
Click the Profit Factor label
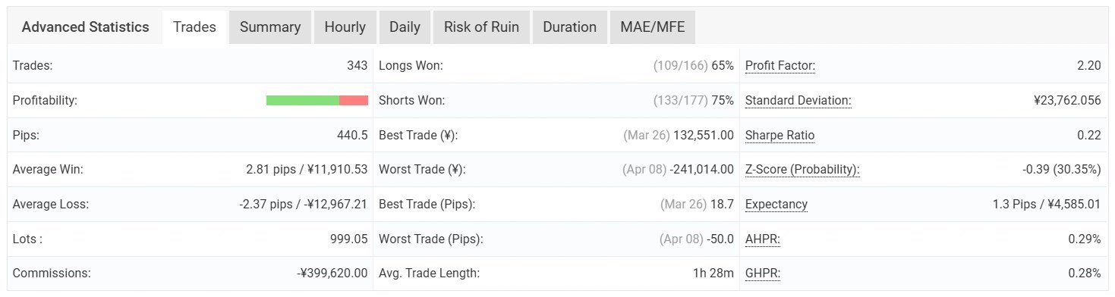pos(780,66)
